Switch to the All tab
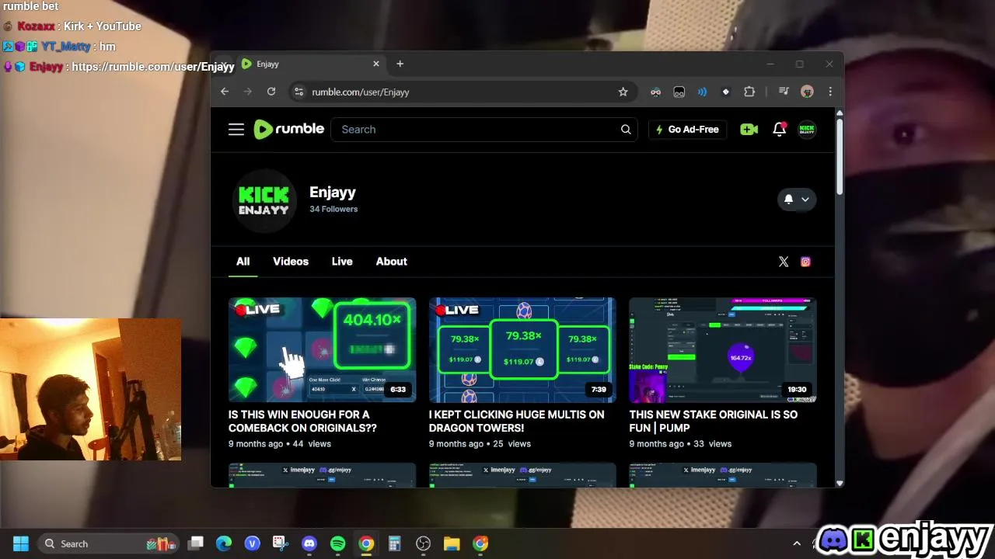This screenshot has width=995, height=559. (243, 262)
